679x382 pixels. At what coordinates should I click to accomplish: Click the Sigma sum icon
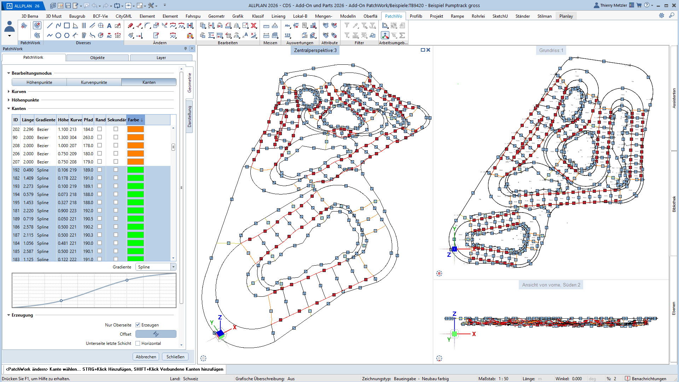[x=402, y=35]
